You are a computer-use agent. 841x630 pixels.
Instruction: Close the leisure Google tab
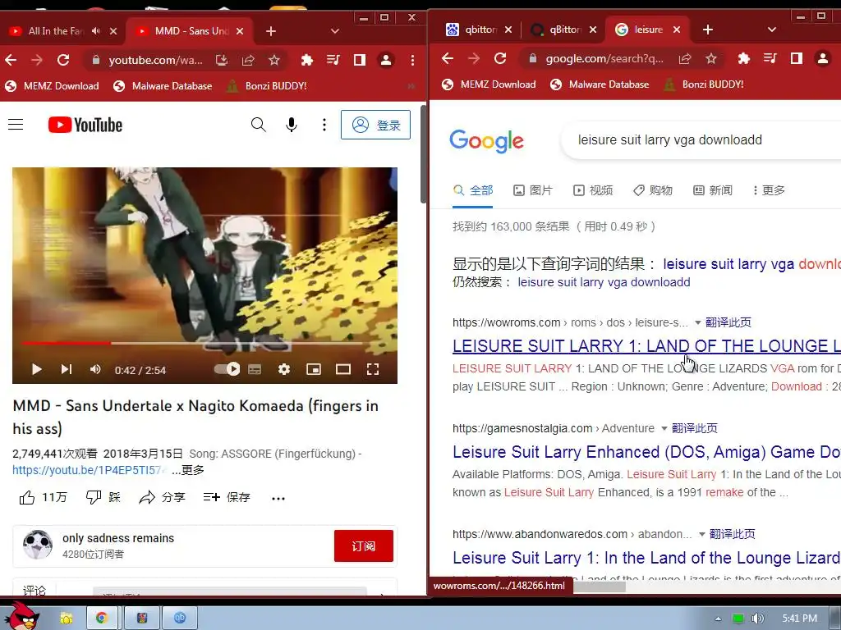677,30
